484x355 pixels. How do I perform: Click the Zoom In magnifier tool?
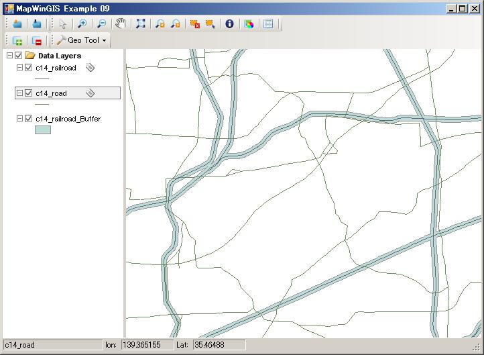coord(82,23)
